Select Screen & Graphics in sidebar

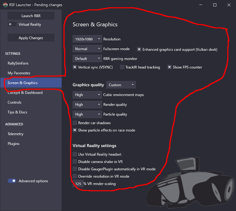point(31,83)
